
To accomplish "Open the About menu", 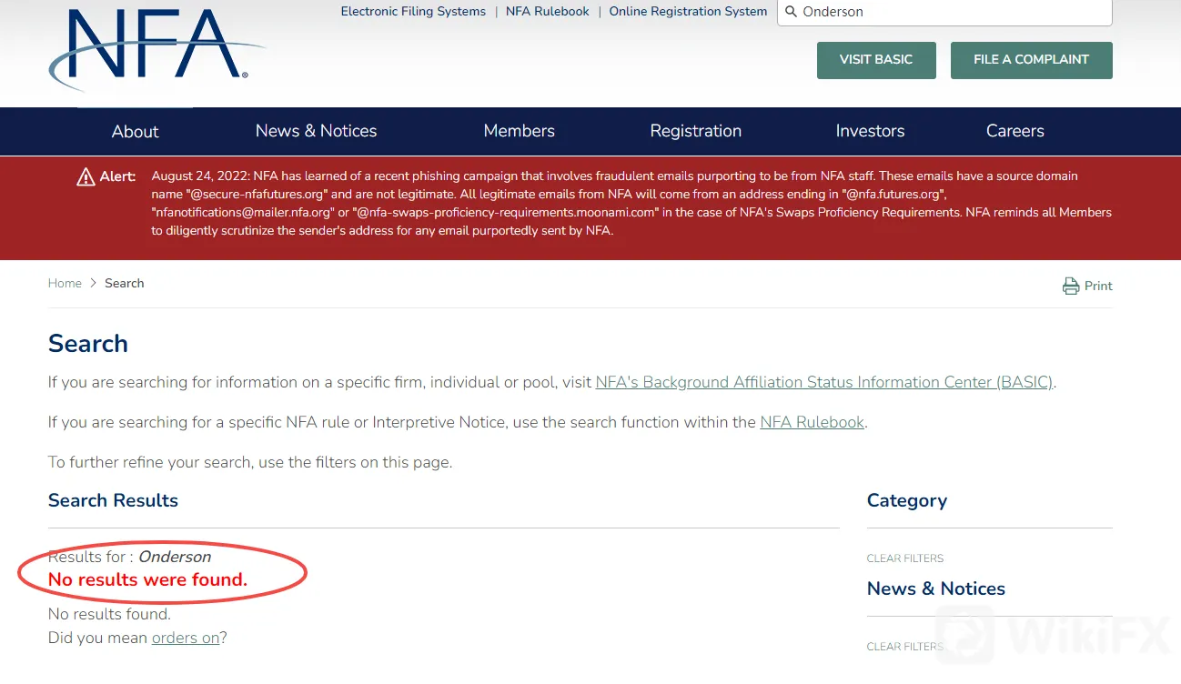I will (x=135, y=131).
